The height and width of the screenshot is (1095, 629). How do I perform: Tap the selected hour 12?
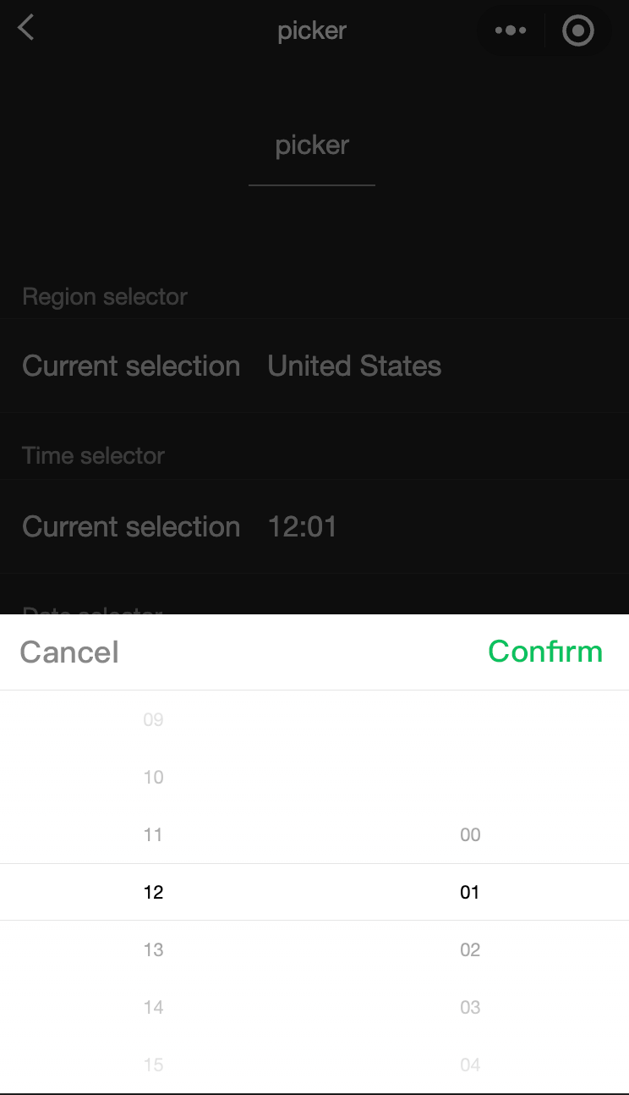[153, 892]
